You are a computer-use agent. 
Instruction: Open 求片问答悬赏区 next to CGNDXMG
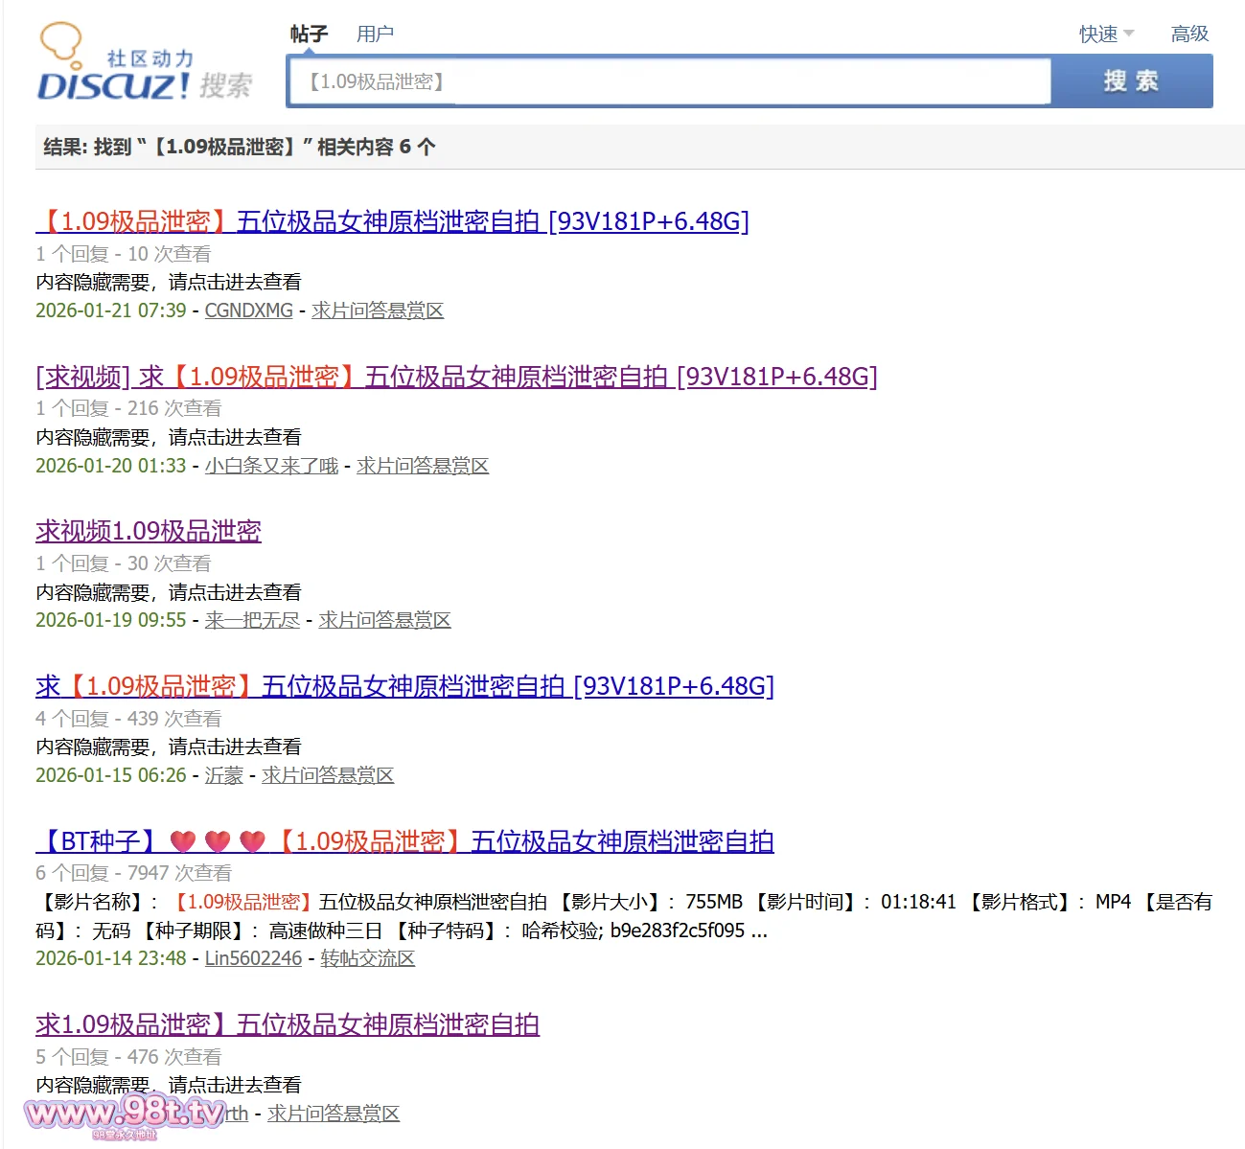tap(378, 310)
